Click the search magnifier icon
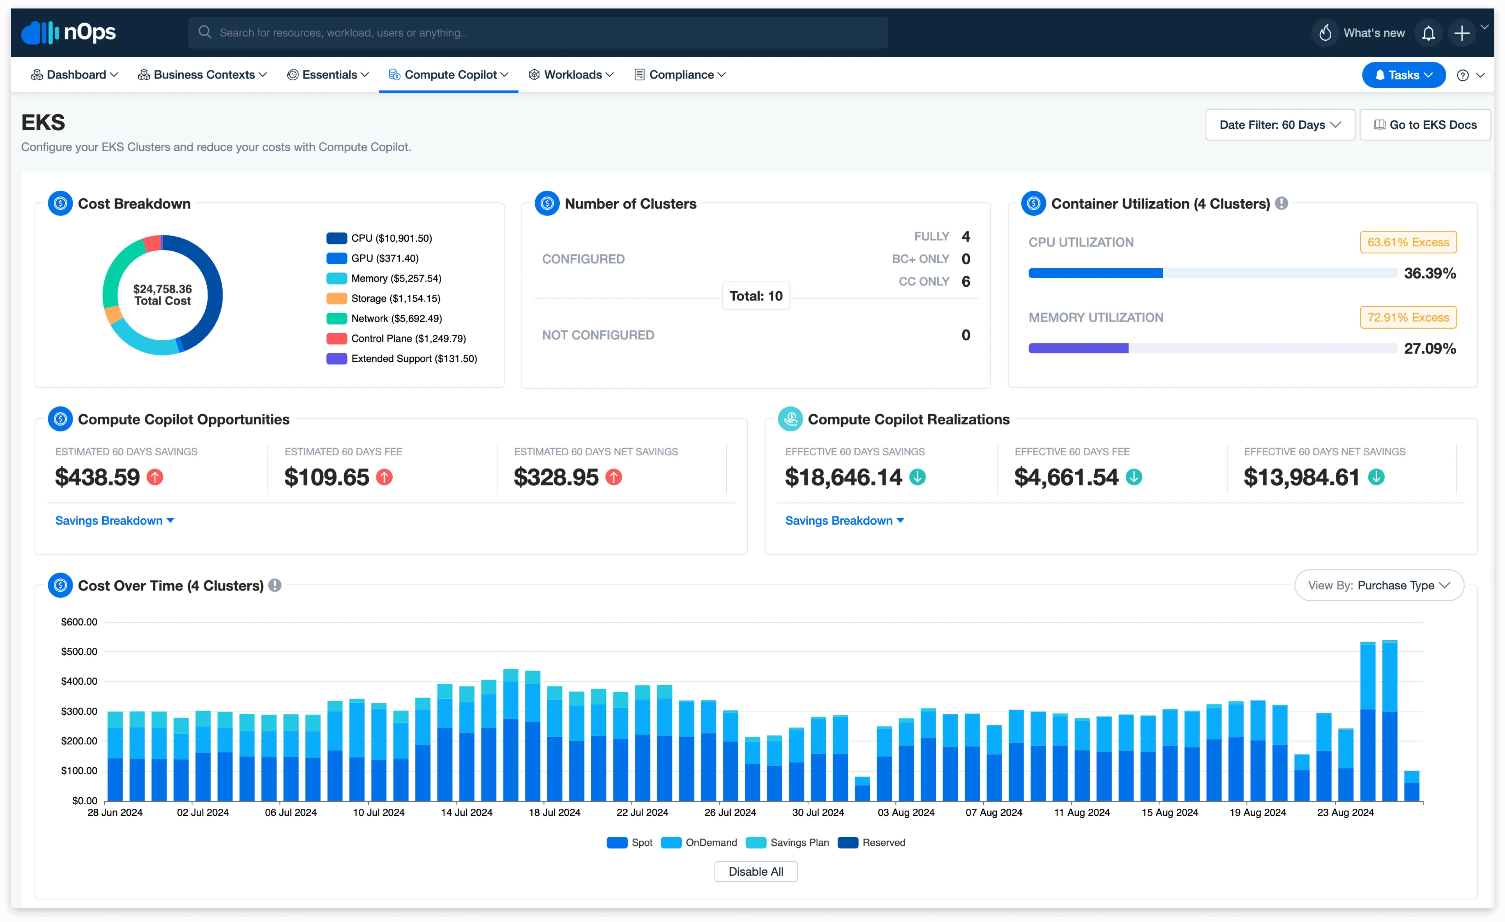 point(204,33)
